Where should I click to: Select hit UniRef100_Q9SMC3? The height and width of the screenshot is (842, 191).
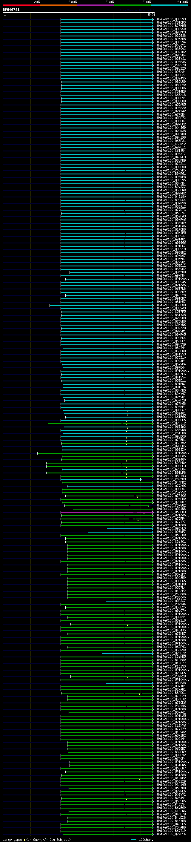(x=171, y=32)
